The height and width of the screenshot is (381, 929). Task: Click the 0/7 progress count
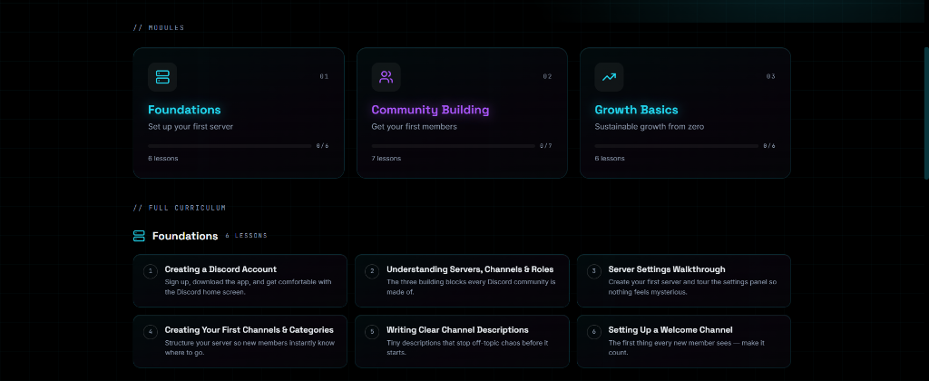pos(545,146)
